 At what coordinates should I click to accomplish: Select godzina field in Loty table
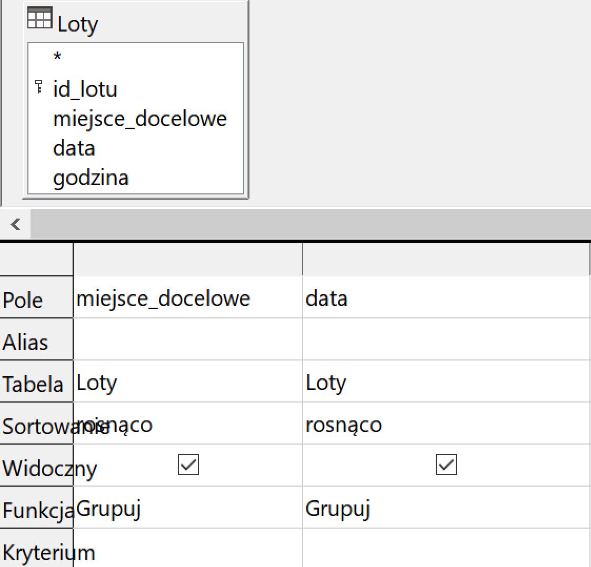point(91,178)
